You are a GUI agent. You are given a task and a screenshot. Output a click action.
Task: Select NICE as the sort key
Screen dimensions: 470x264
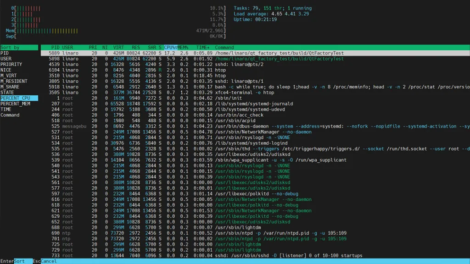(x=19, y=70)
